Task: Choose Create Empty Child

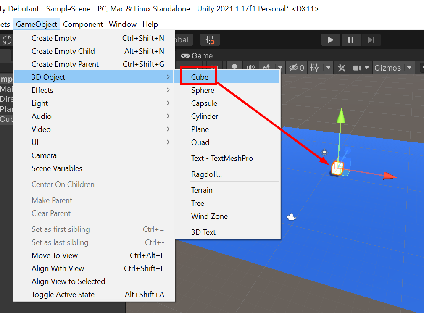Action: click(93, 51)
